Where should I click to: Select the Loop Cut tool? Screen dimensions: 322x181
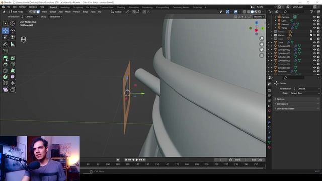click(x=12, y=65)
